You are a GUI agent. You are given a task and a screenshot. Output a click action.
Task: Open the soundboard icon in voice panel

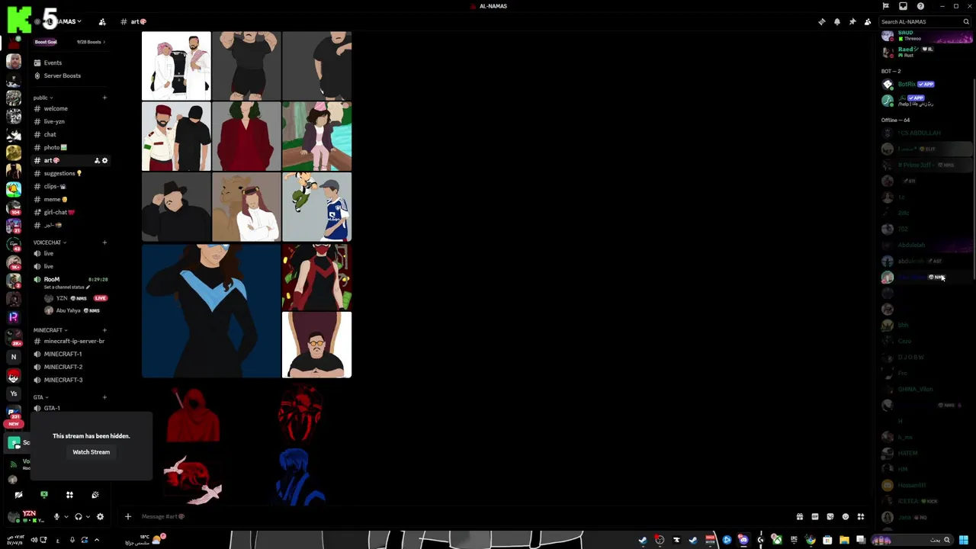click(x=95, y=495)
